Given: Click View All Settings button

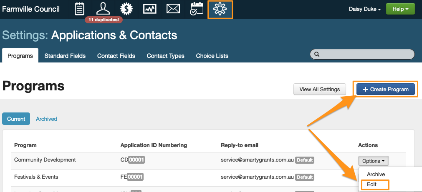Looking at the screenshot, I should (320, 89).
